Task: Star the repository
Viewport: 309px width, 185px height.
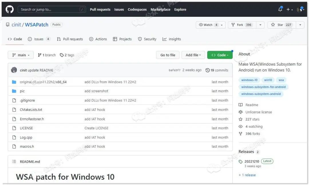Action: tap(282, 25)
